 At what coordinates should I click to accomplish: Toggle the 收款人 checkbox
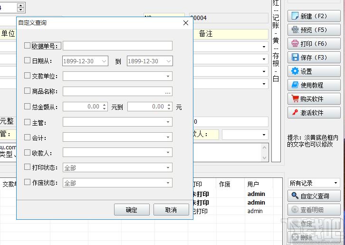(27, 152)
